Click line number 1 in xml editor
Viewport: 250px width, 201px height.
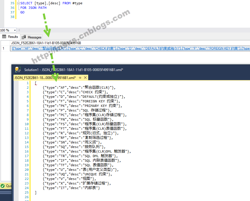[x=27, y=83]
